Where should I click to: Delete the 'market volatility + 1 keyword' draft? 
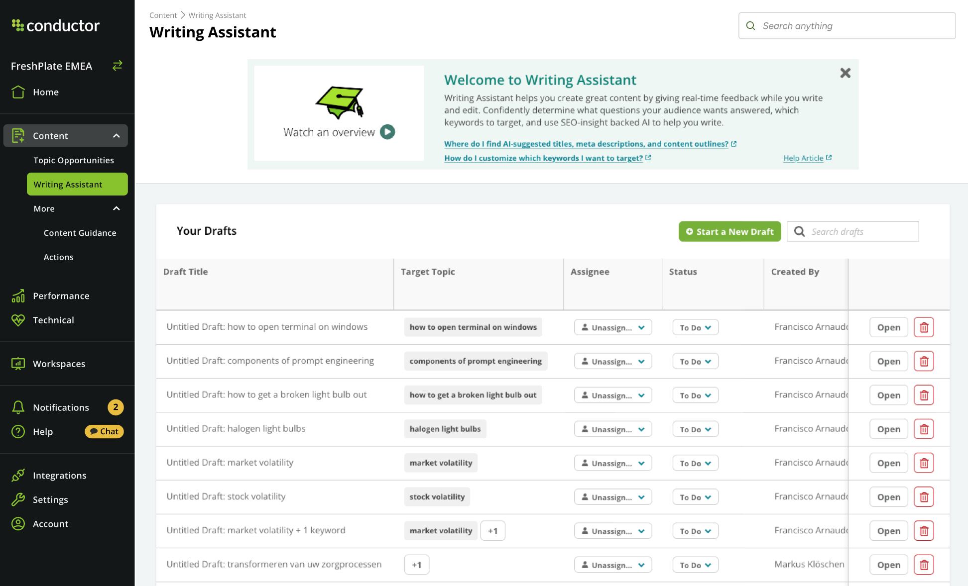click(924, 531)
